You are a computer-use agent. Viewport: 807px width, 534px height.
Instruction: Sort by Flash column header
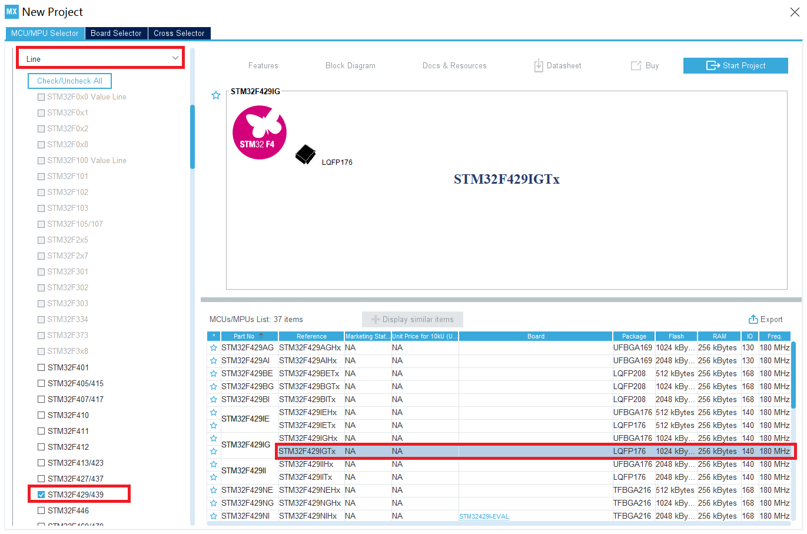676,336
